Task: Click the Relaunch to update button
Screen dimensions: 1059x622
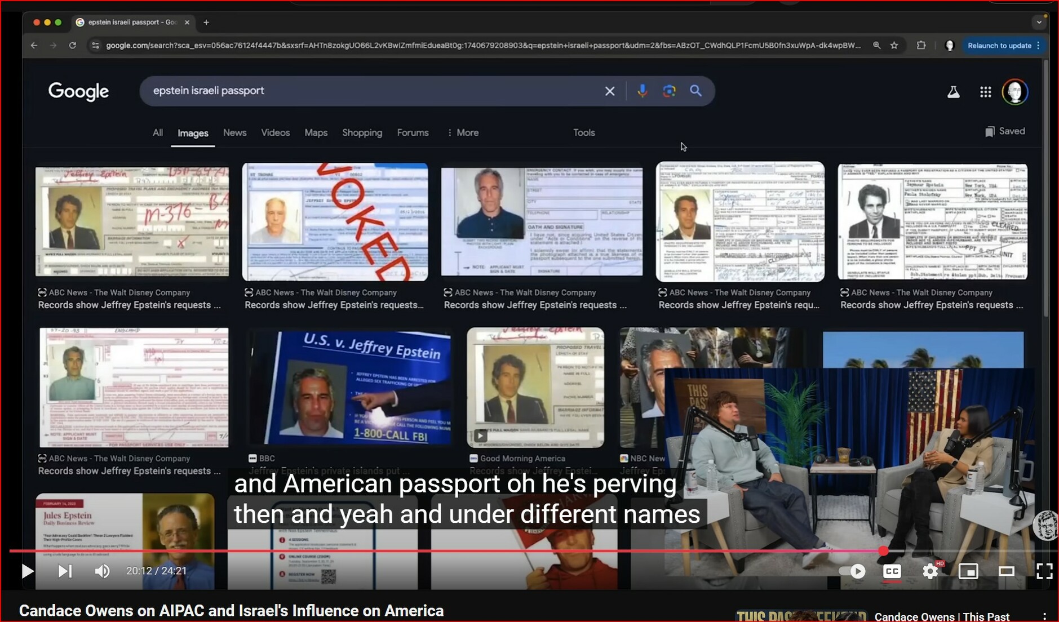Action: click(999, 46)
